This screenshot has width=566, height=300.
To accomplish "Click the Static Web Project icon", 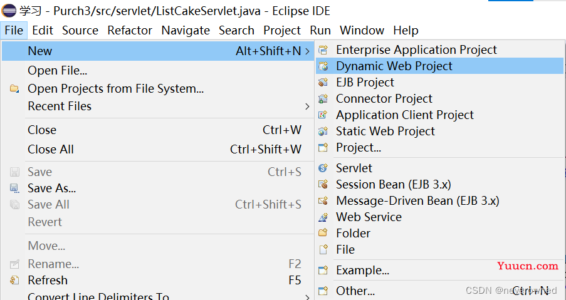I will [x=323, y=132].
